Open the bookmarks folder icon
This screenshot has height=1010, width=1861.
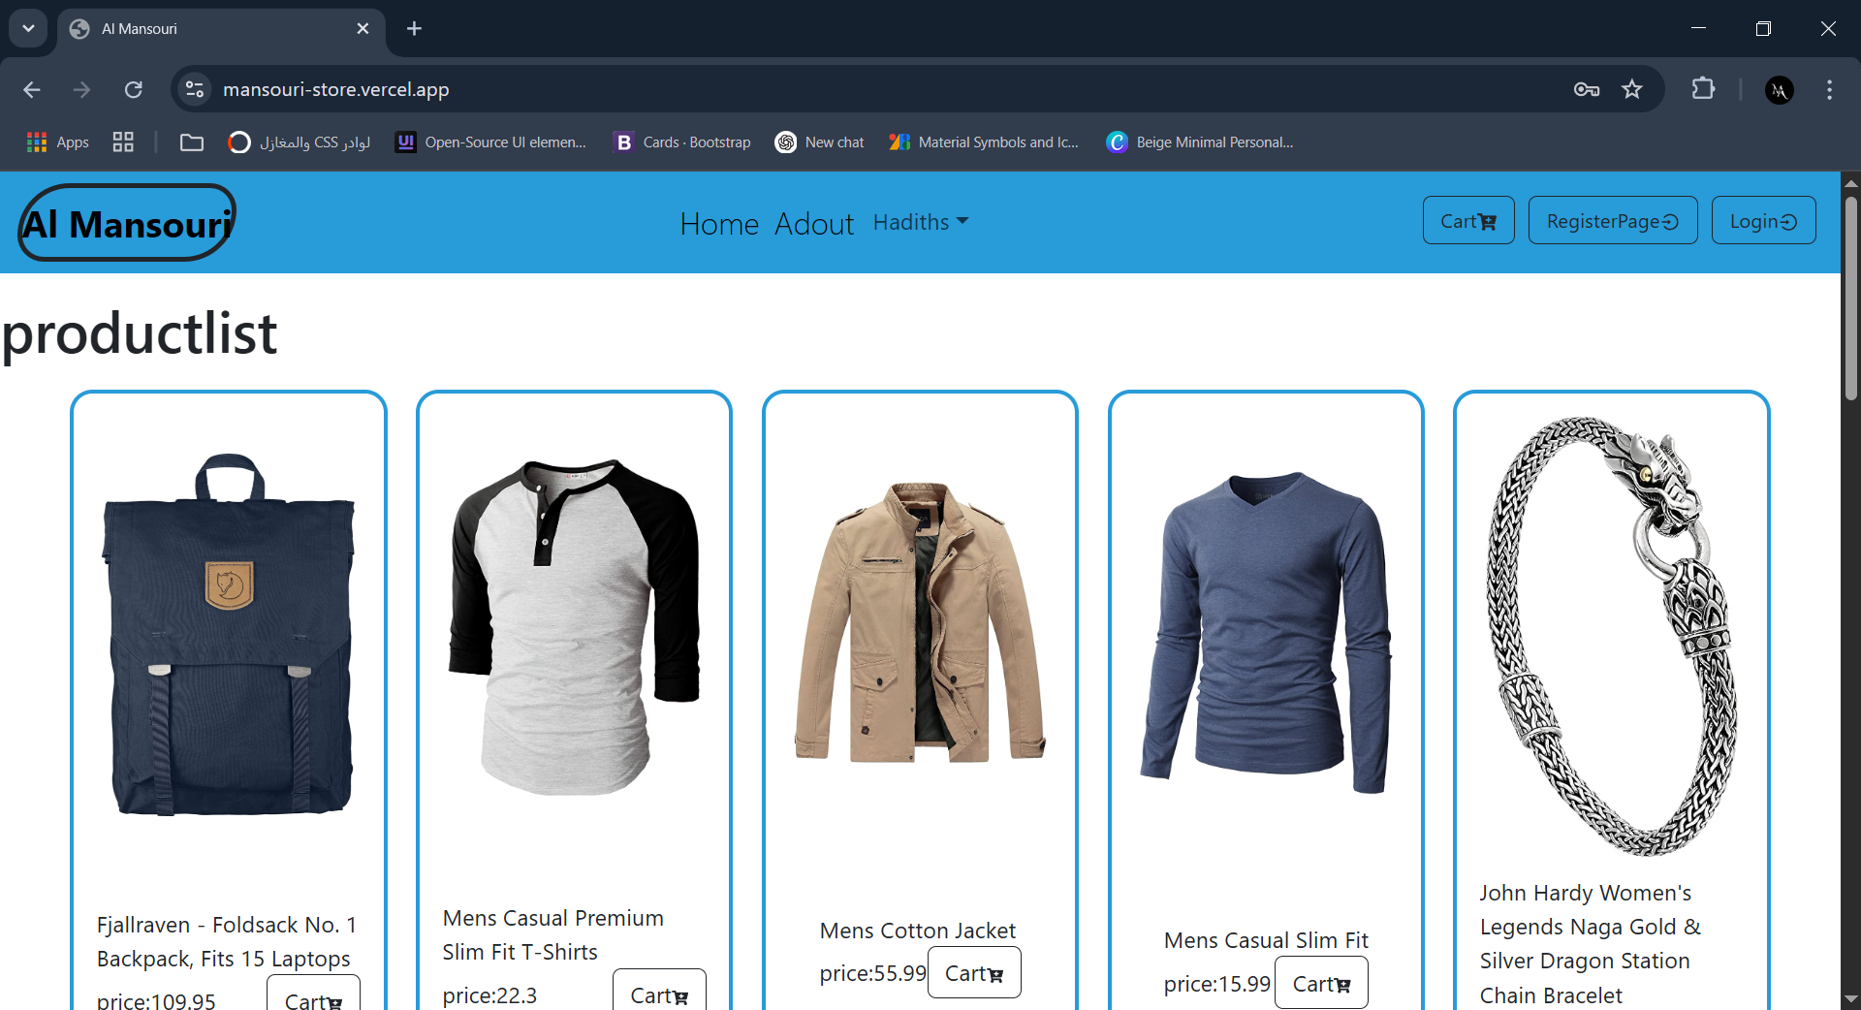(192, 142)
